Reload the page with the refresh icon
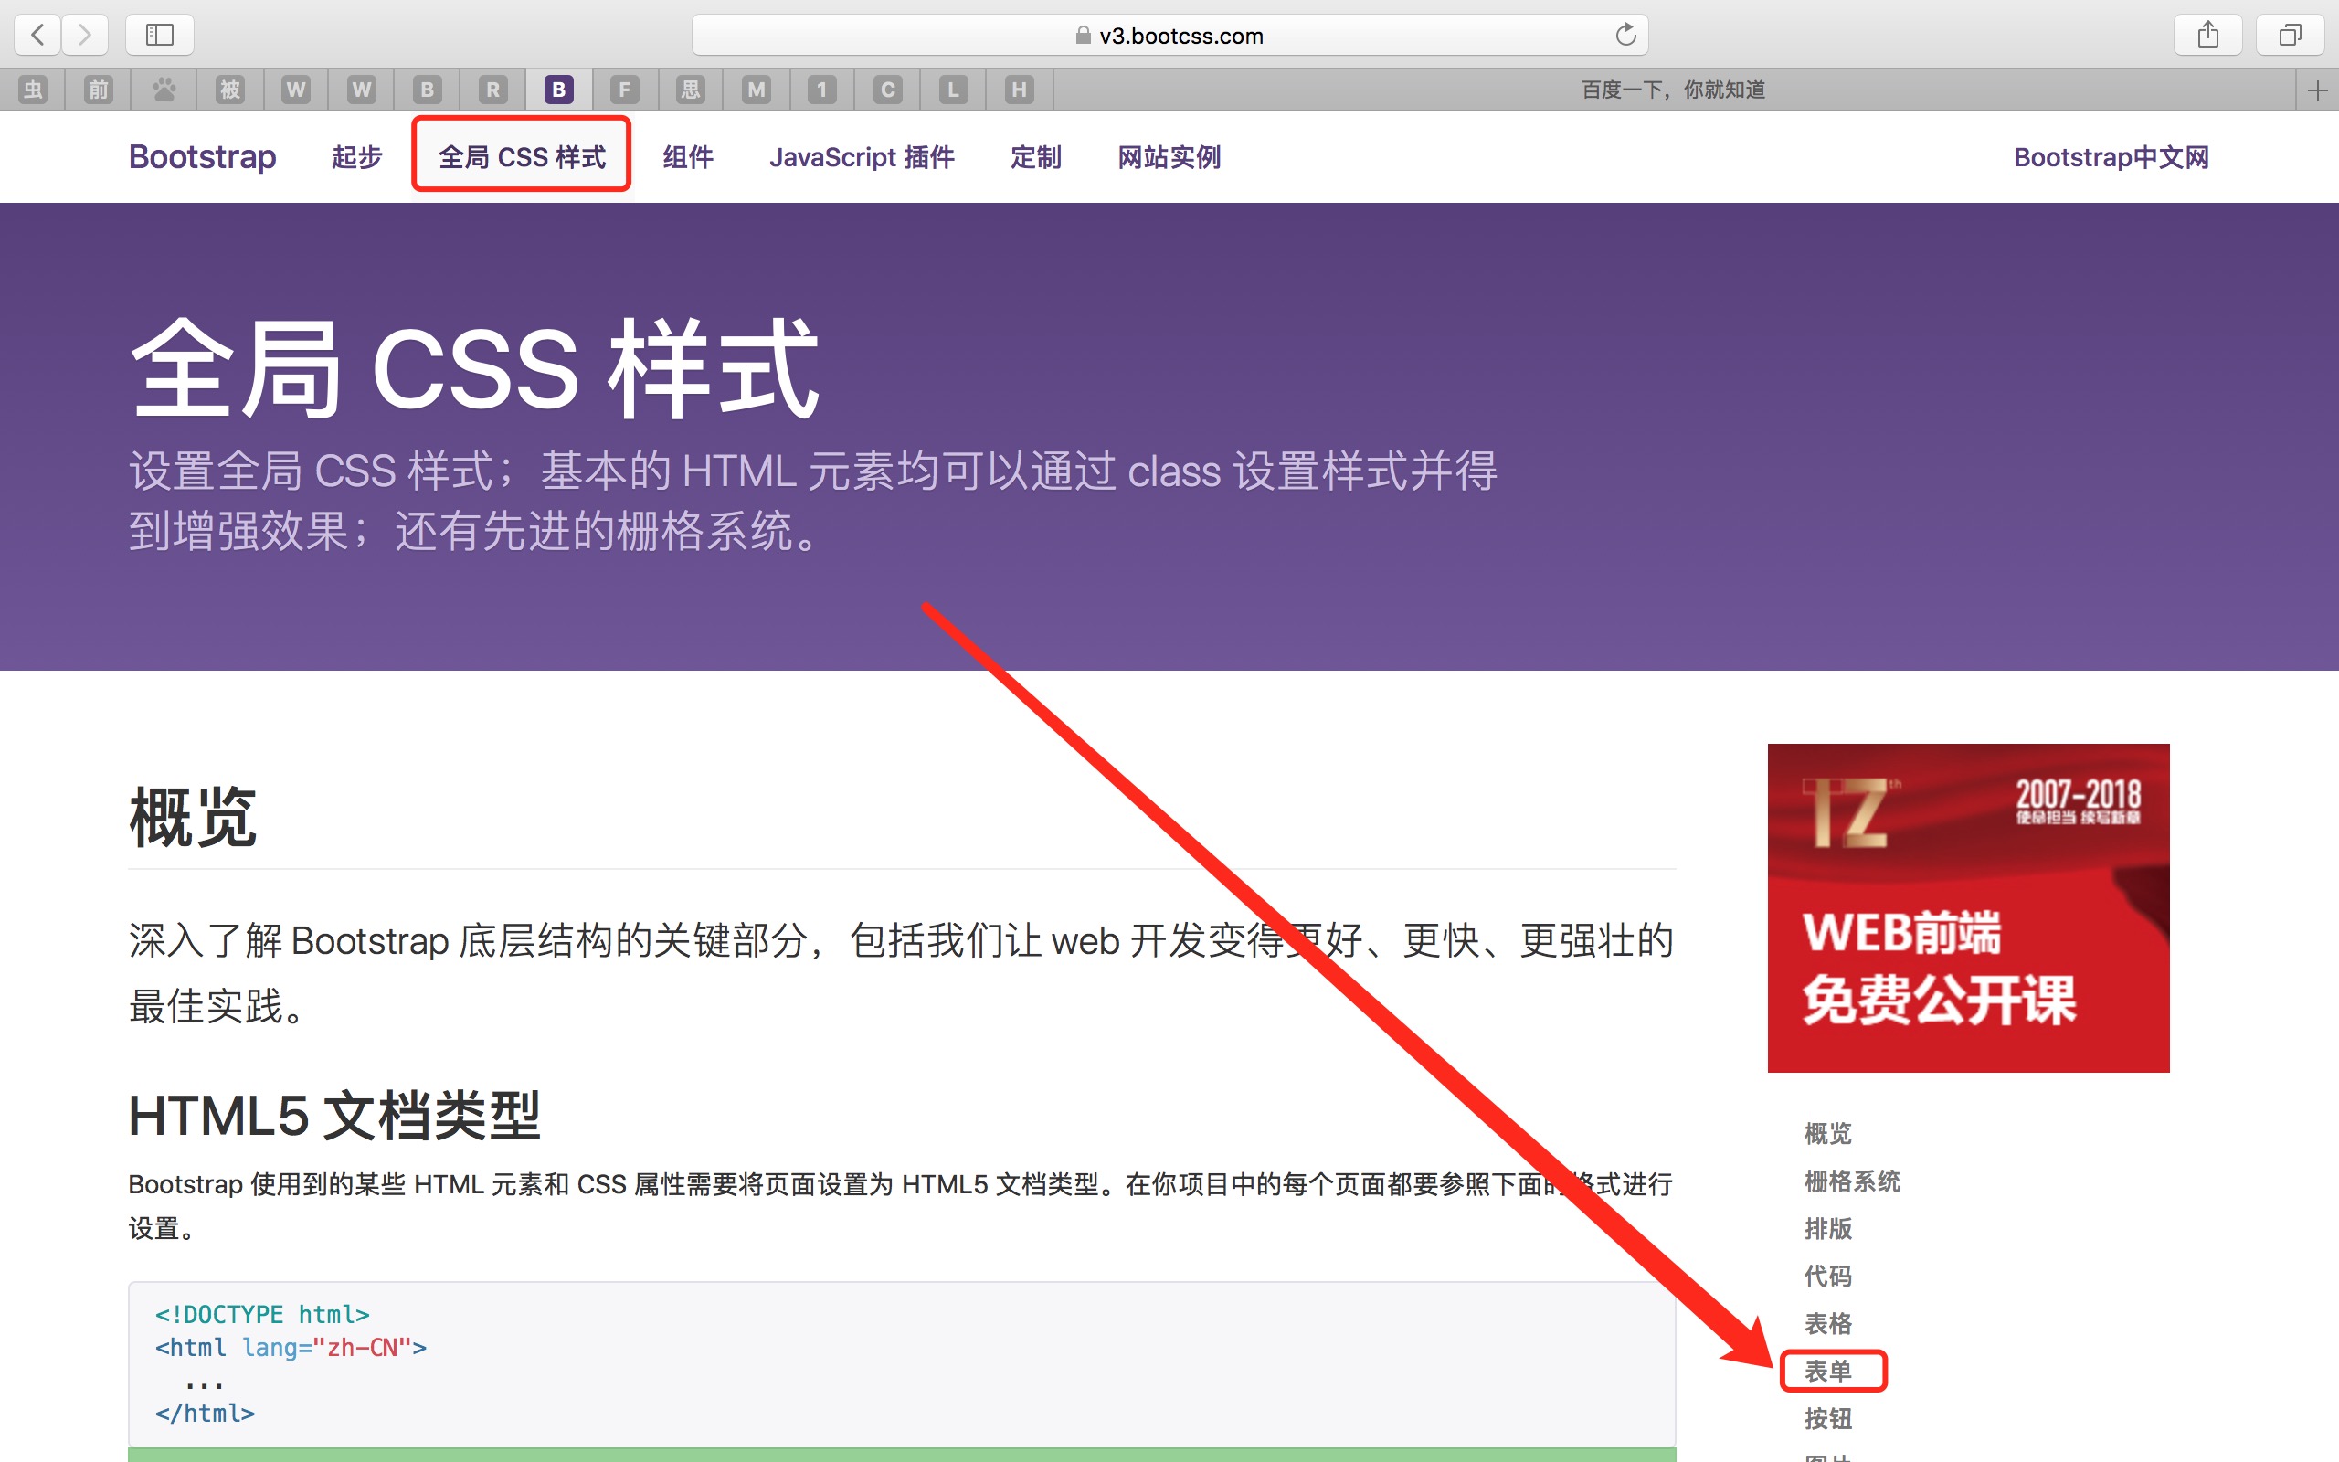Image resolution: width=2339 pixels, height=1462 pixels. (x=1625, y=35)
